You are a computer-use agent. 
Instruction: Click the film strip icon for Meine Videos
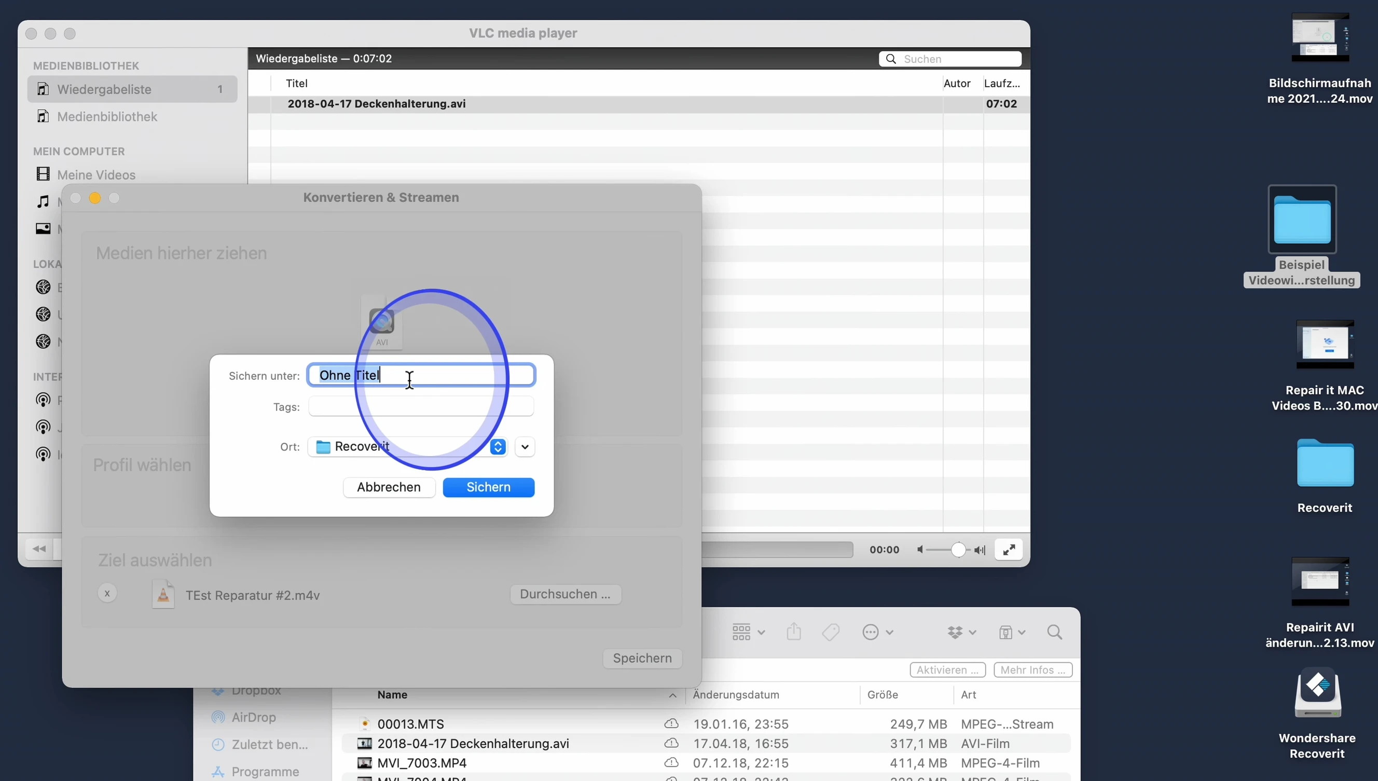click(x=43, y=174)
